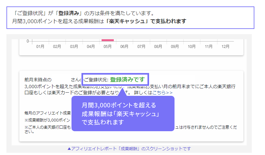Click the pink bar above 05月
The image size is (265, 155).
pyautogui.click(x=108, y=40)
